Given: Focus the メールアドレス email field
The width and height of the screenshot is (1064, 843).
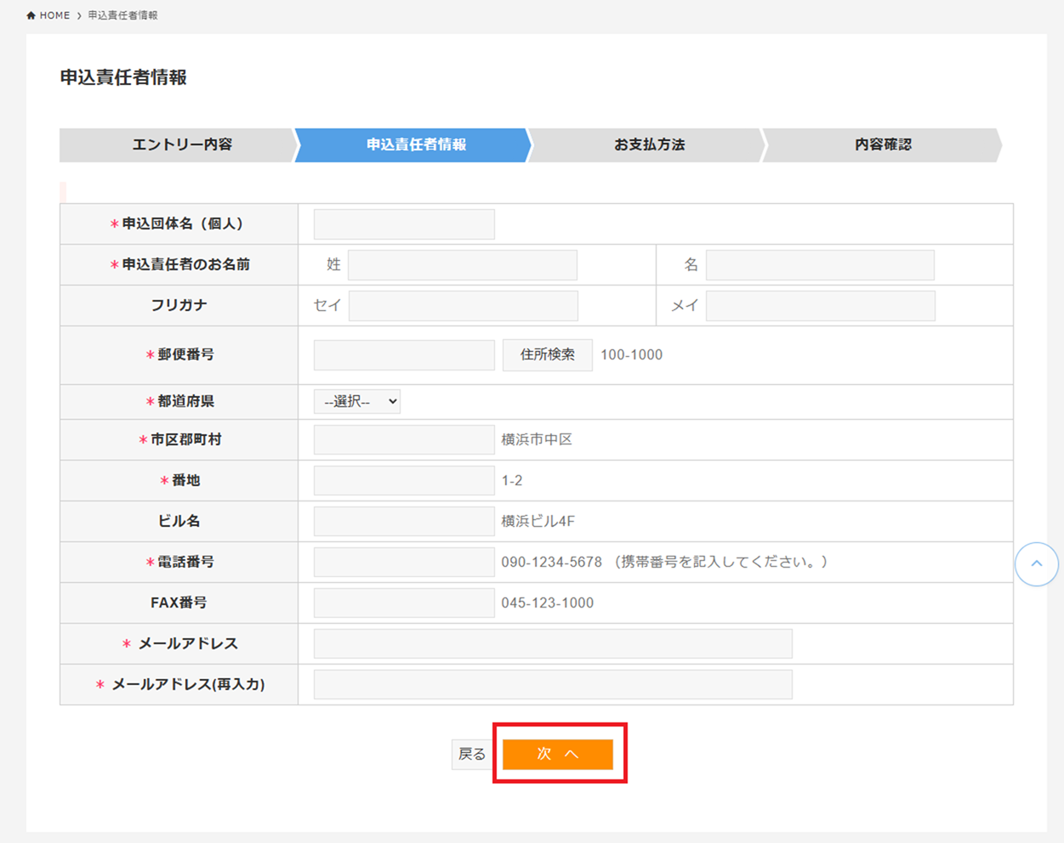Looking at the screenshot, I should (x=552, y=643).
